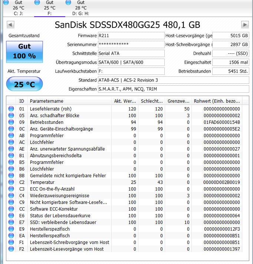Click status icon for Gemeldete nicht korrigierbare Fehler
The height and width of the screenshot is (264, 253).
[x=11, y=176]
